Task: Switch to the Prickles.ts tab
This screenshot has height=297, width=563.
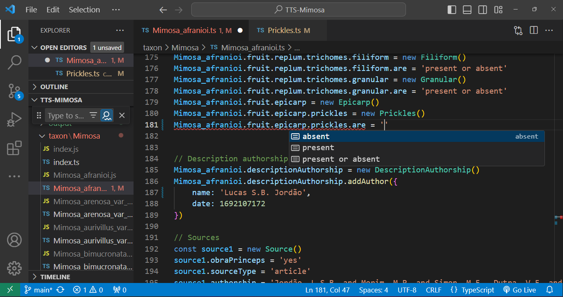Action: 288,30
